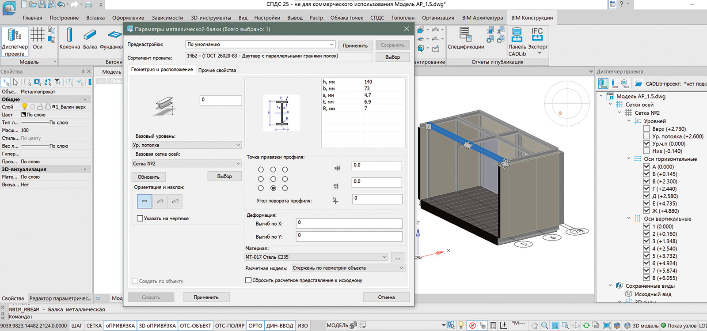Viewport: 707px width, 331px height.
Task: Collapse the Сетка №2 tree node
Action: (620, 113)
